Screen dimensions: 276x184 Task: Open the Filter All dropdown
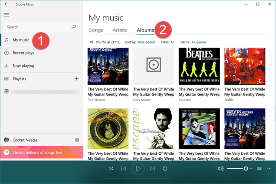point(172,42)
